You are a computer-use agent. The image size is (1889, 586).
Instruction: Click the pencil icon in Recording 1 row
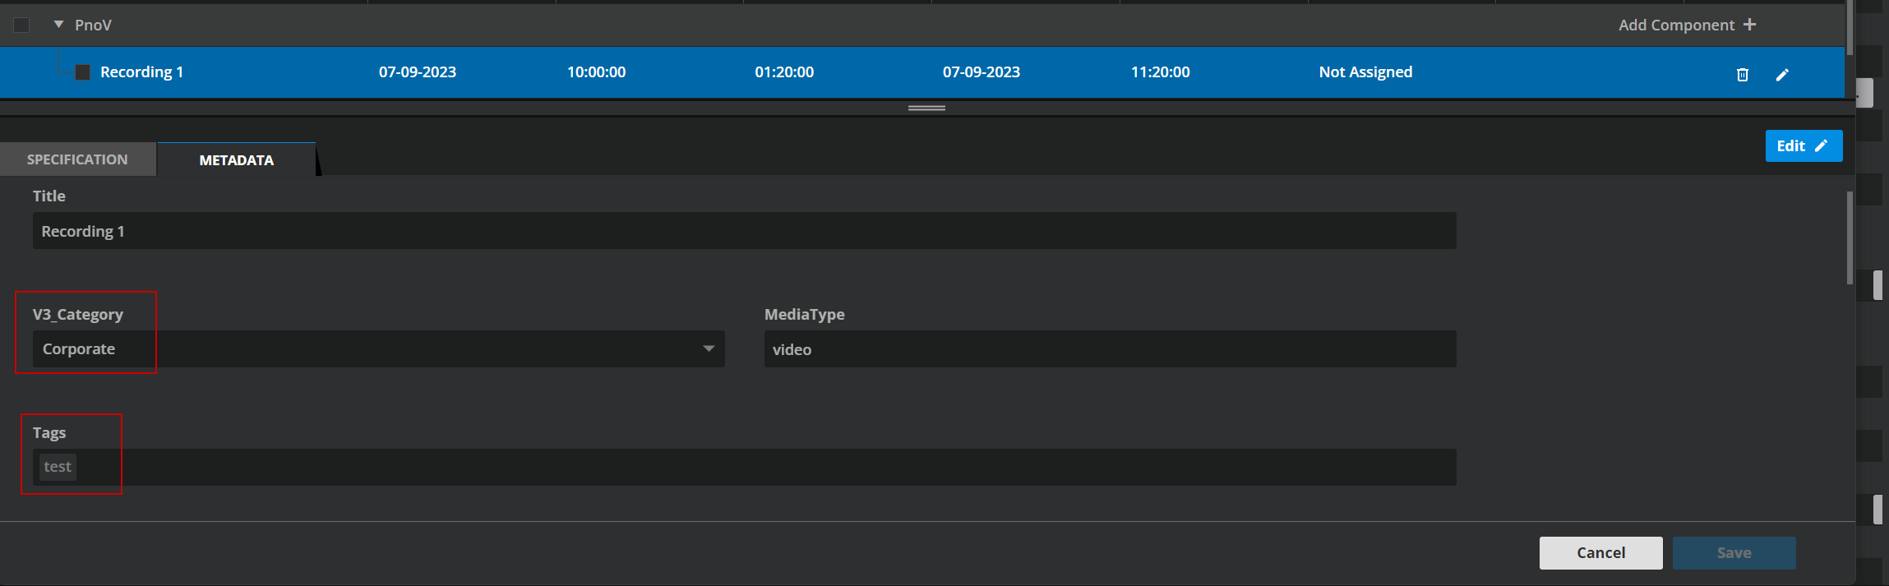1782,75
